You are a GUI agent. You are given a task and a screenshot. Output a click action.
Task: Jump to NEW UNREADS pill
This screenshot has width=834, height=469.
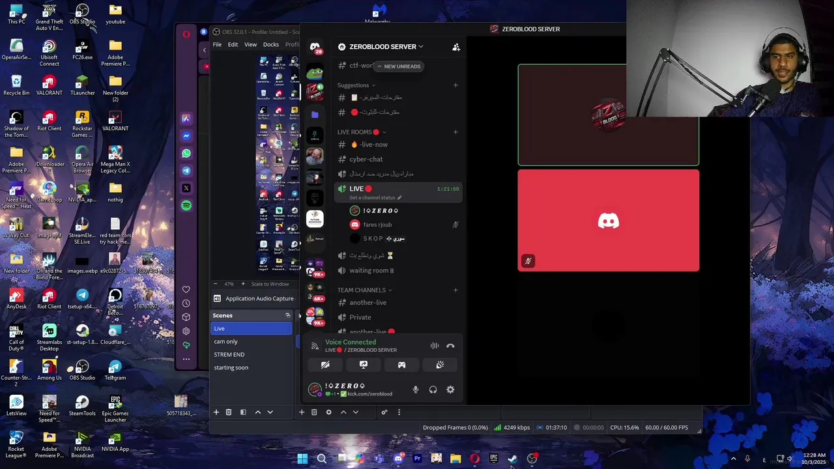point(399,66)
